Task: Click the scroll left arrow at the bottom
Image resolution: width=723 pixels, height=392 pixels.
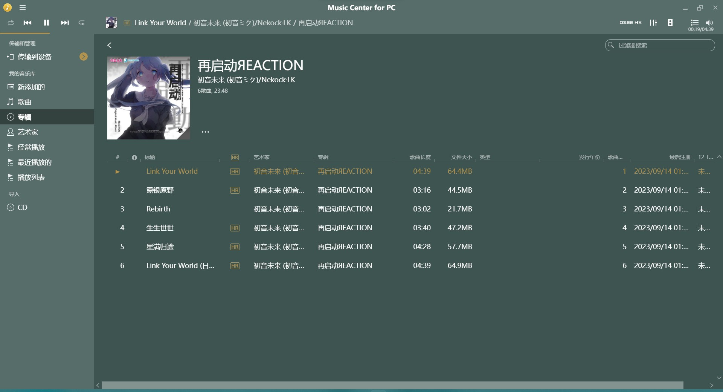Action: tap(98, 385)
